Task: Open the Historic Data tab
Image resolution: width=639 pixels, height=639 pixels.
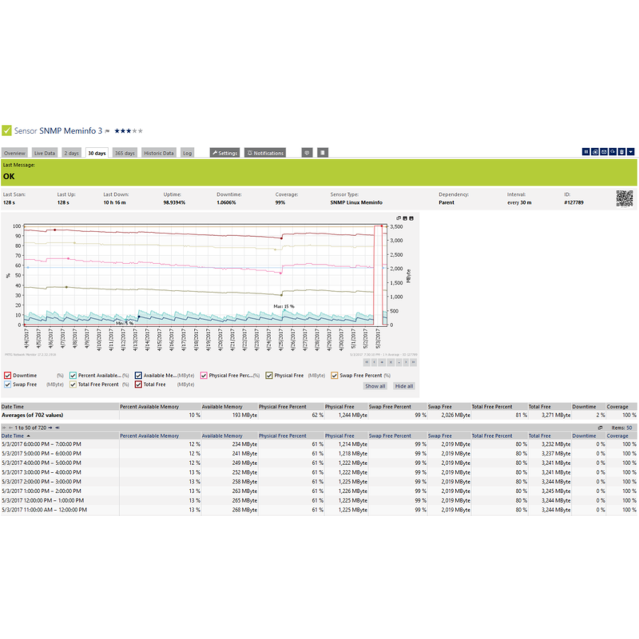Action: pos(159,153)
